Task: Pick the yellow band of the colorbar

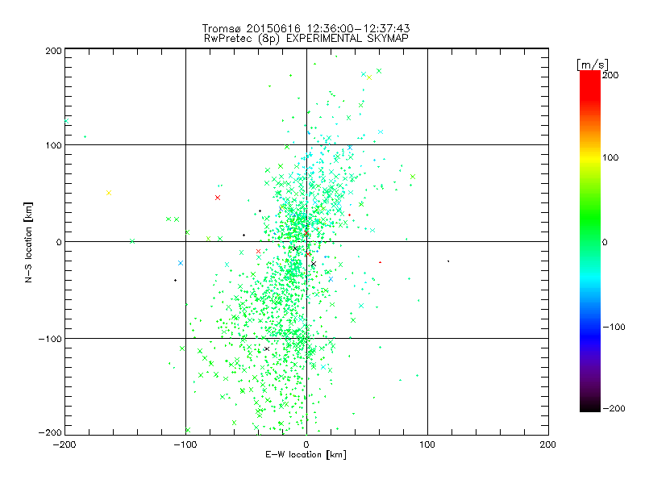Action: click(x=590, y=157)
